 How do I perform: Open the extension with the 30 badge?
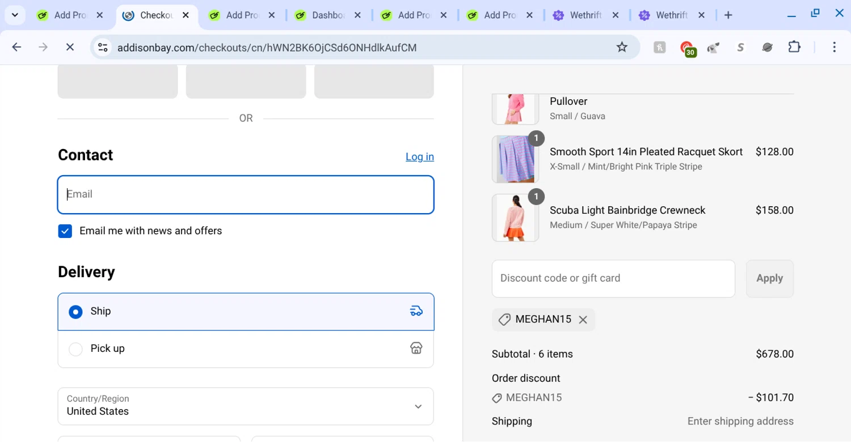point(688,48)
